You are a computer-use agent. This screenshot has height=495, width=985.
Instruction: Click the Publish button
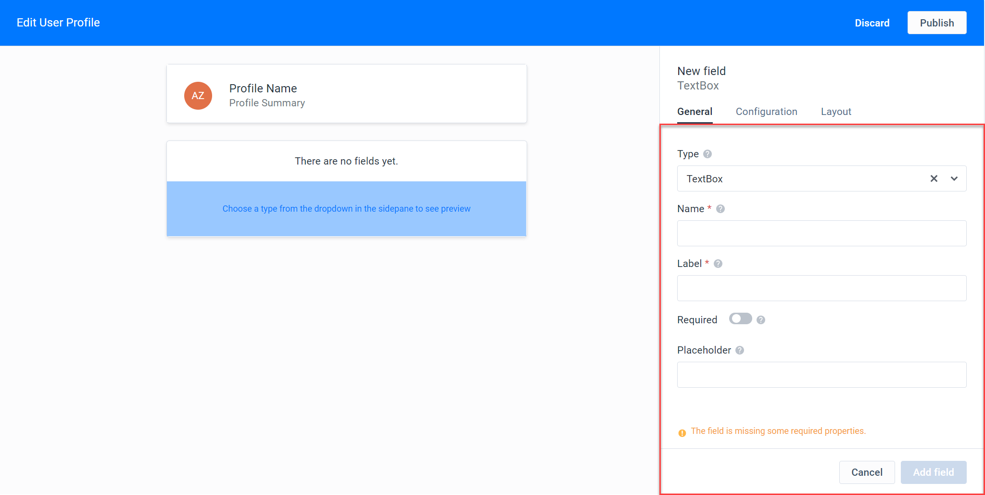pos(936,23)
